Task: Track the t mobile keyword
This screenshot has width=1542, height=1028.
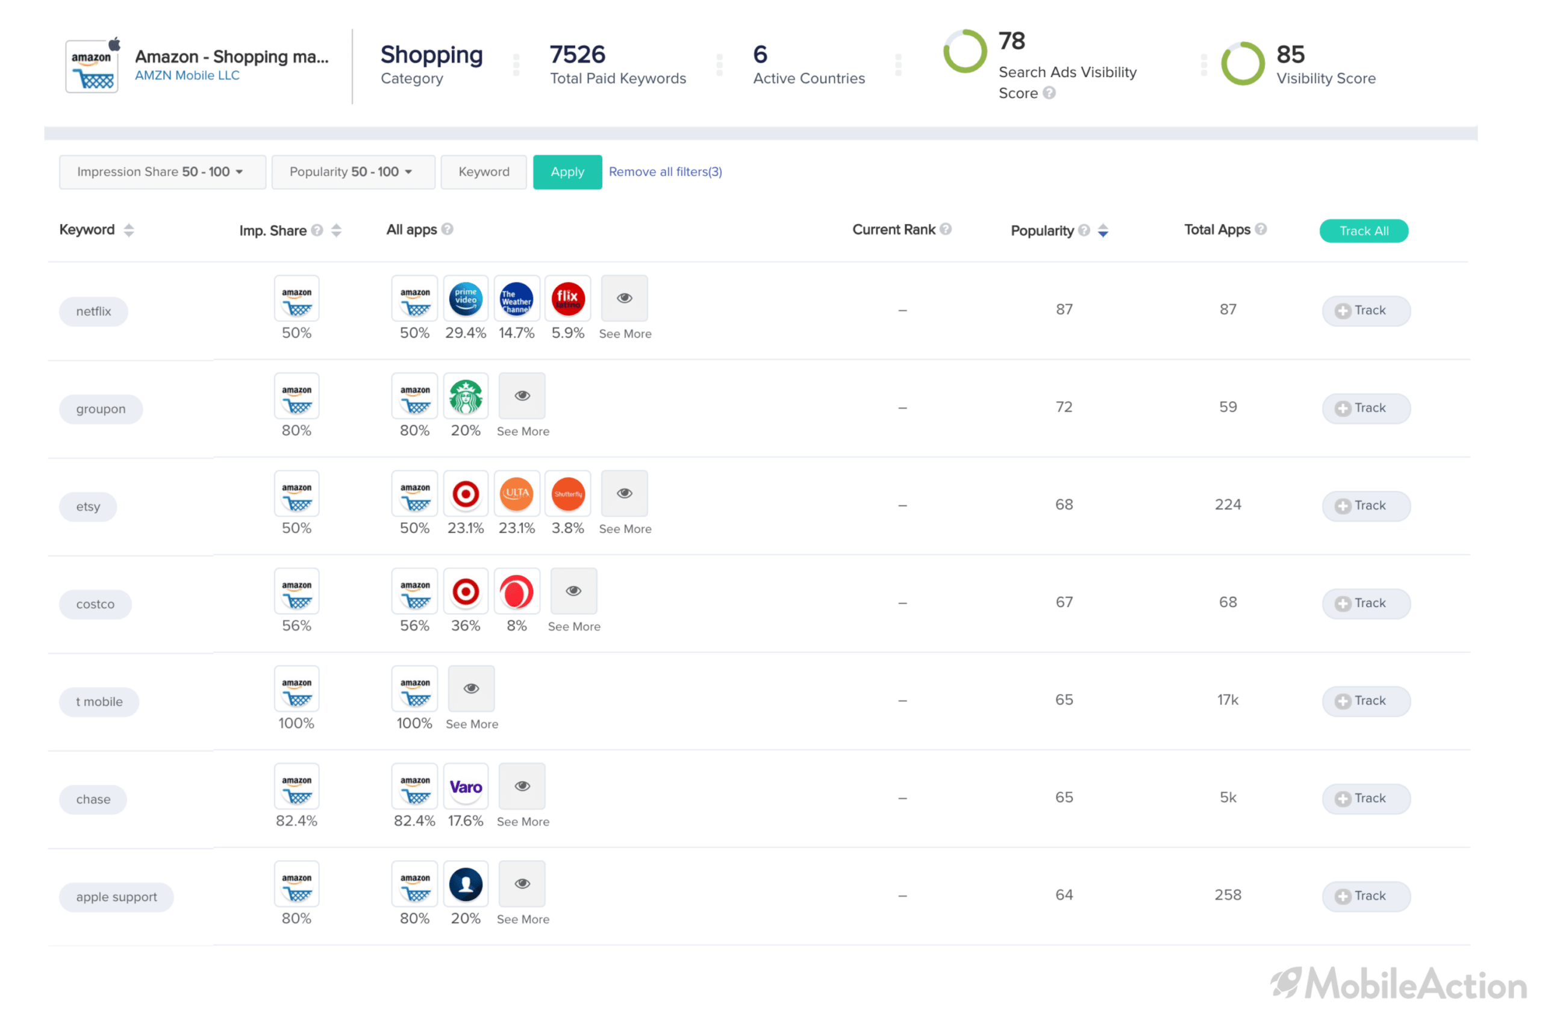Action: tap(1366, 702)
